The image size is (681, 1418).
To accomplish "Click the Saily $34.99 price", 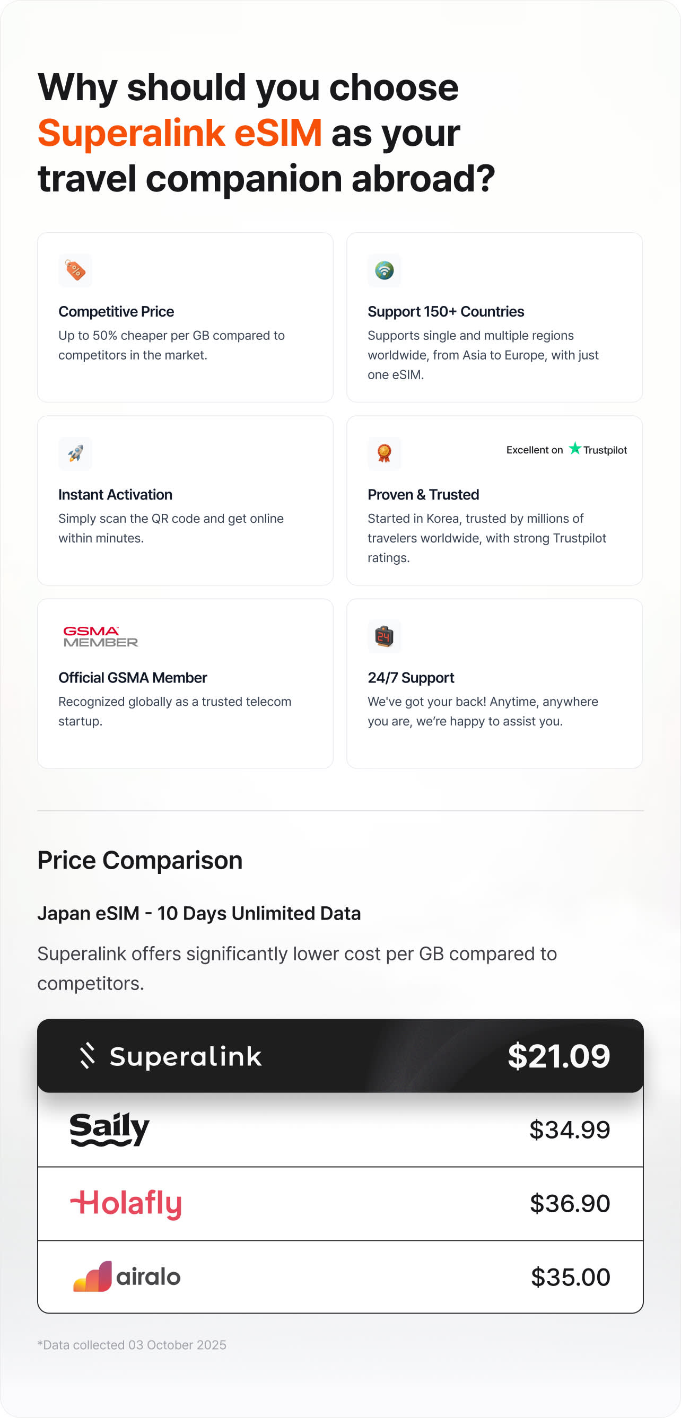I will click(569, 1130).
